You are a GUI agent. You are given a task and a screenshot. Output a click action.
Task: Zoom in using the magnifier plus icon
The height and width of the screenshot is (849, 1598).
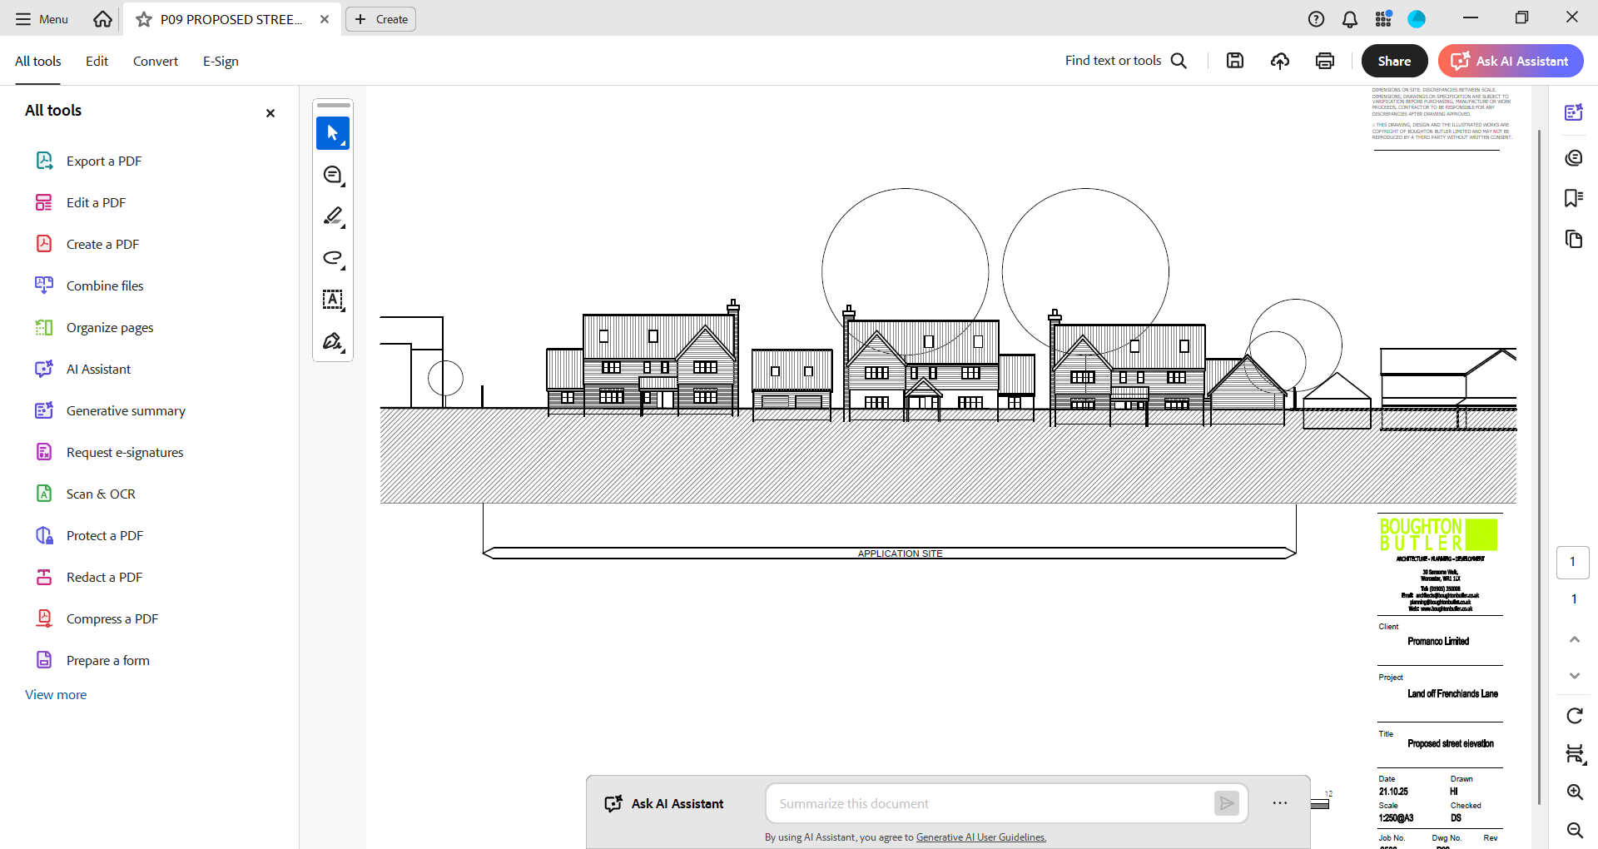(1574, 792)
